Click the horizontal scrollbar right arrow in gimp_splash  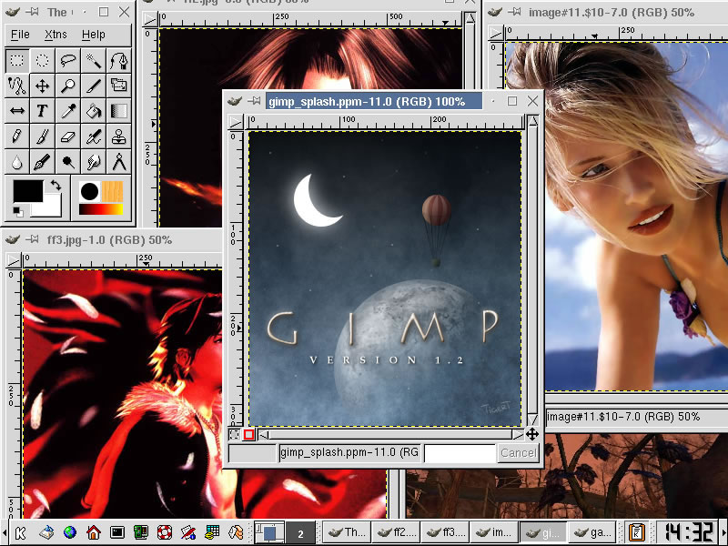(518, 435)
